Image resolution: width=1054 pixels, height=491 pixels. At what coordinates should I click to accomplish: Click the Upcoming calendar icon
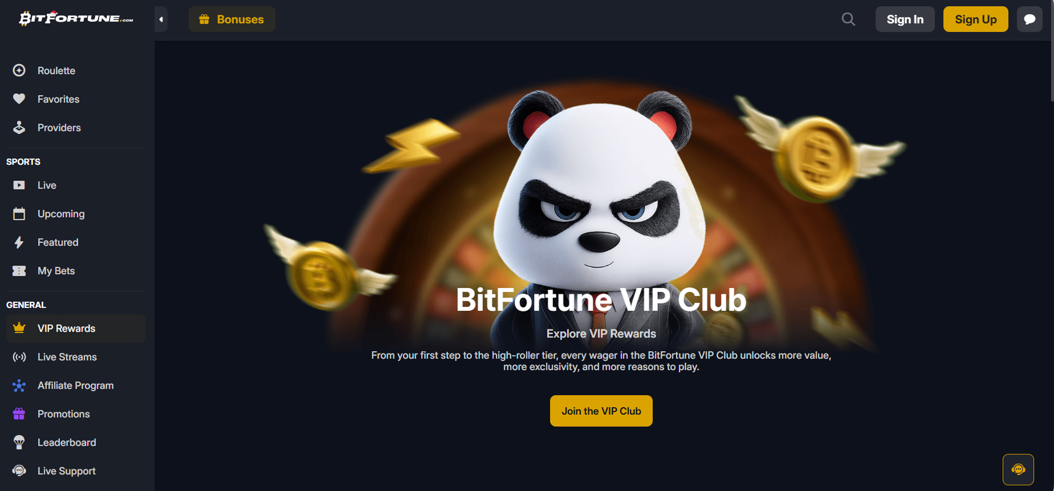pos(19,214)
